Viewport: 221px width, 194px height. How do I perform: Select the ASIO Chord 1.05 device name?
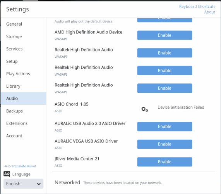(72, 104)
